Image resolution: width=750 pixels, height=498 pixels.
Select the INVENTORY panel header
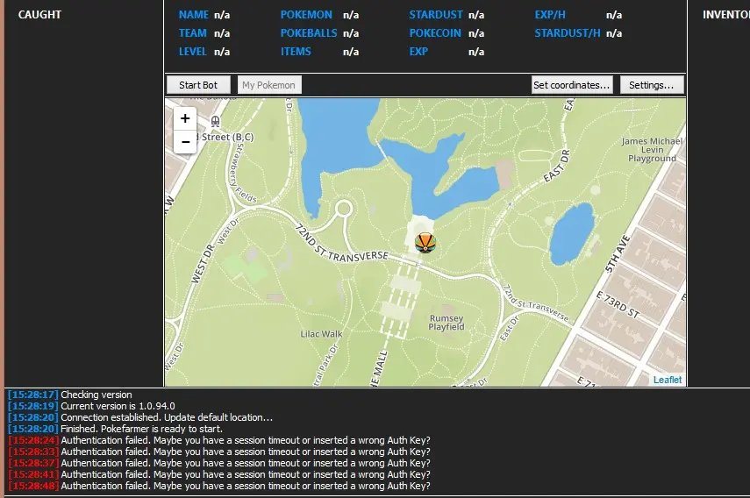[725, 15]
